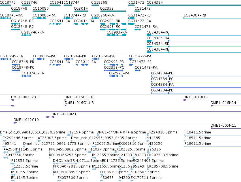Screen dimensions: 241x182
Task: Open EST EK179511.5prime
Action: [146, 178]
